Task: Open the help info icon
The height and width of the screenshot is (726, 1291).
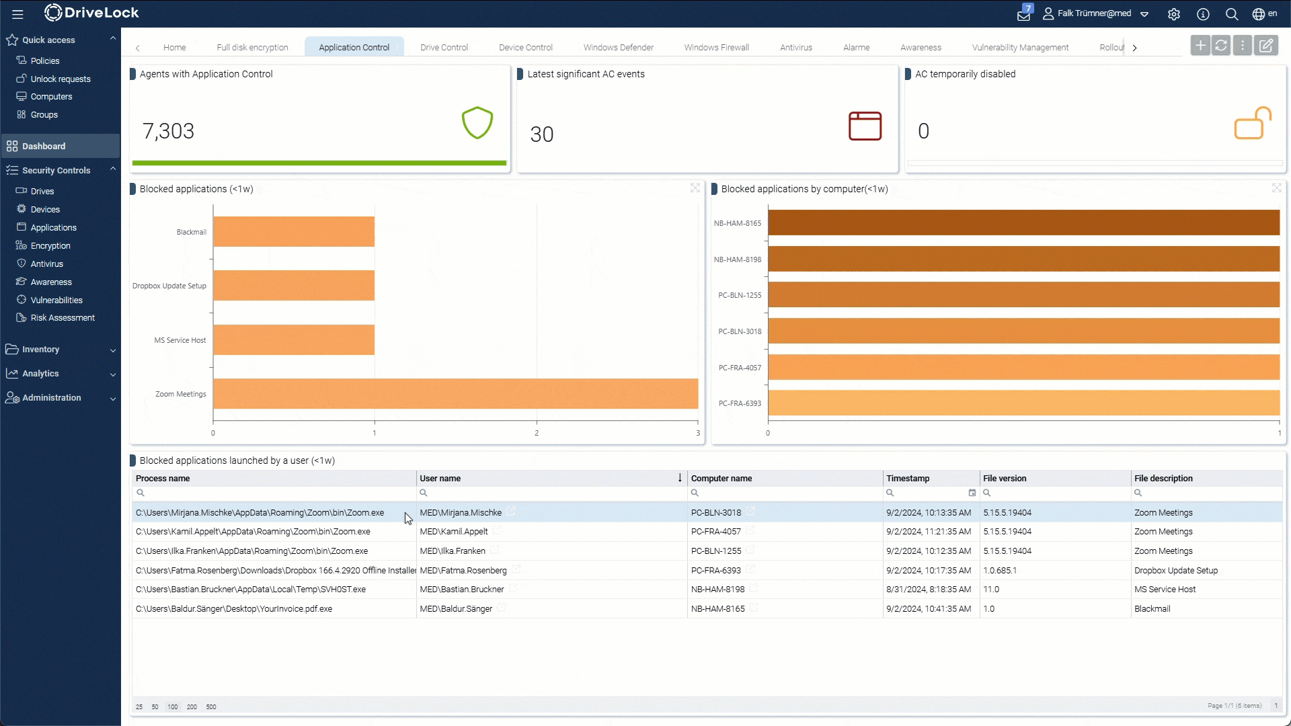Action: [x=1203, y=13]
